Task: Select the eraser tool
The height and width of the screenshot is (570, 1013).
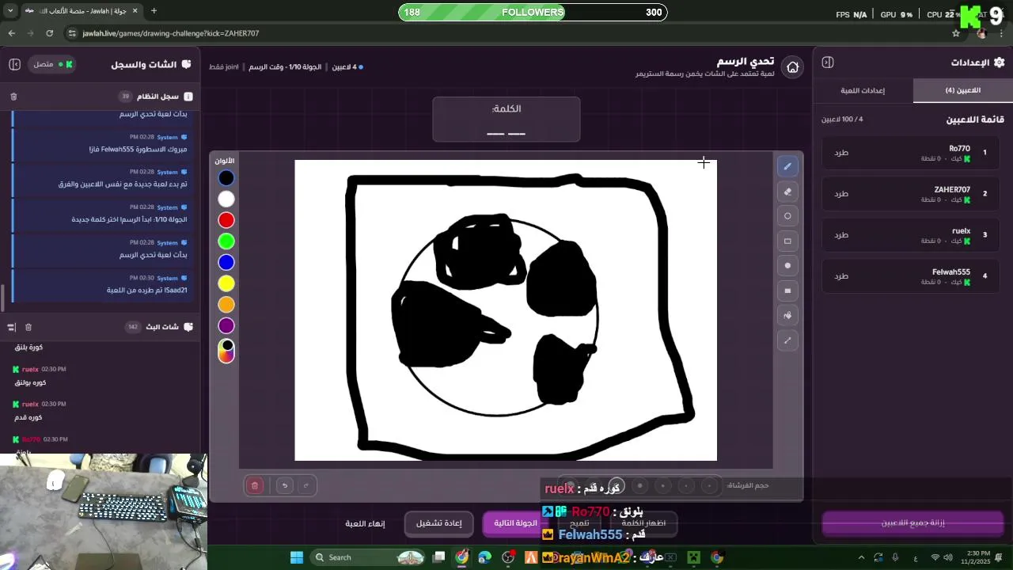Action: point(787,192)
